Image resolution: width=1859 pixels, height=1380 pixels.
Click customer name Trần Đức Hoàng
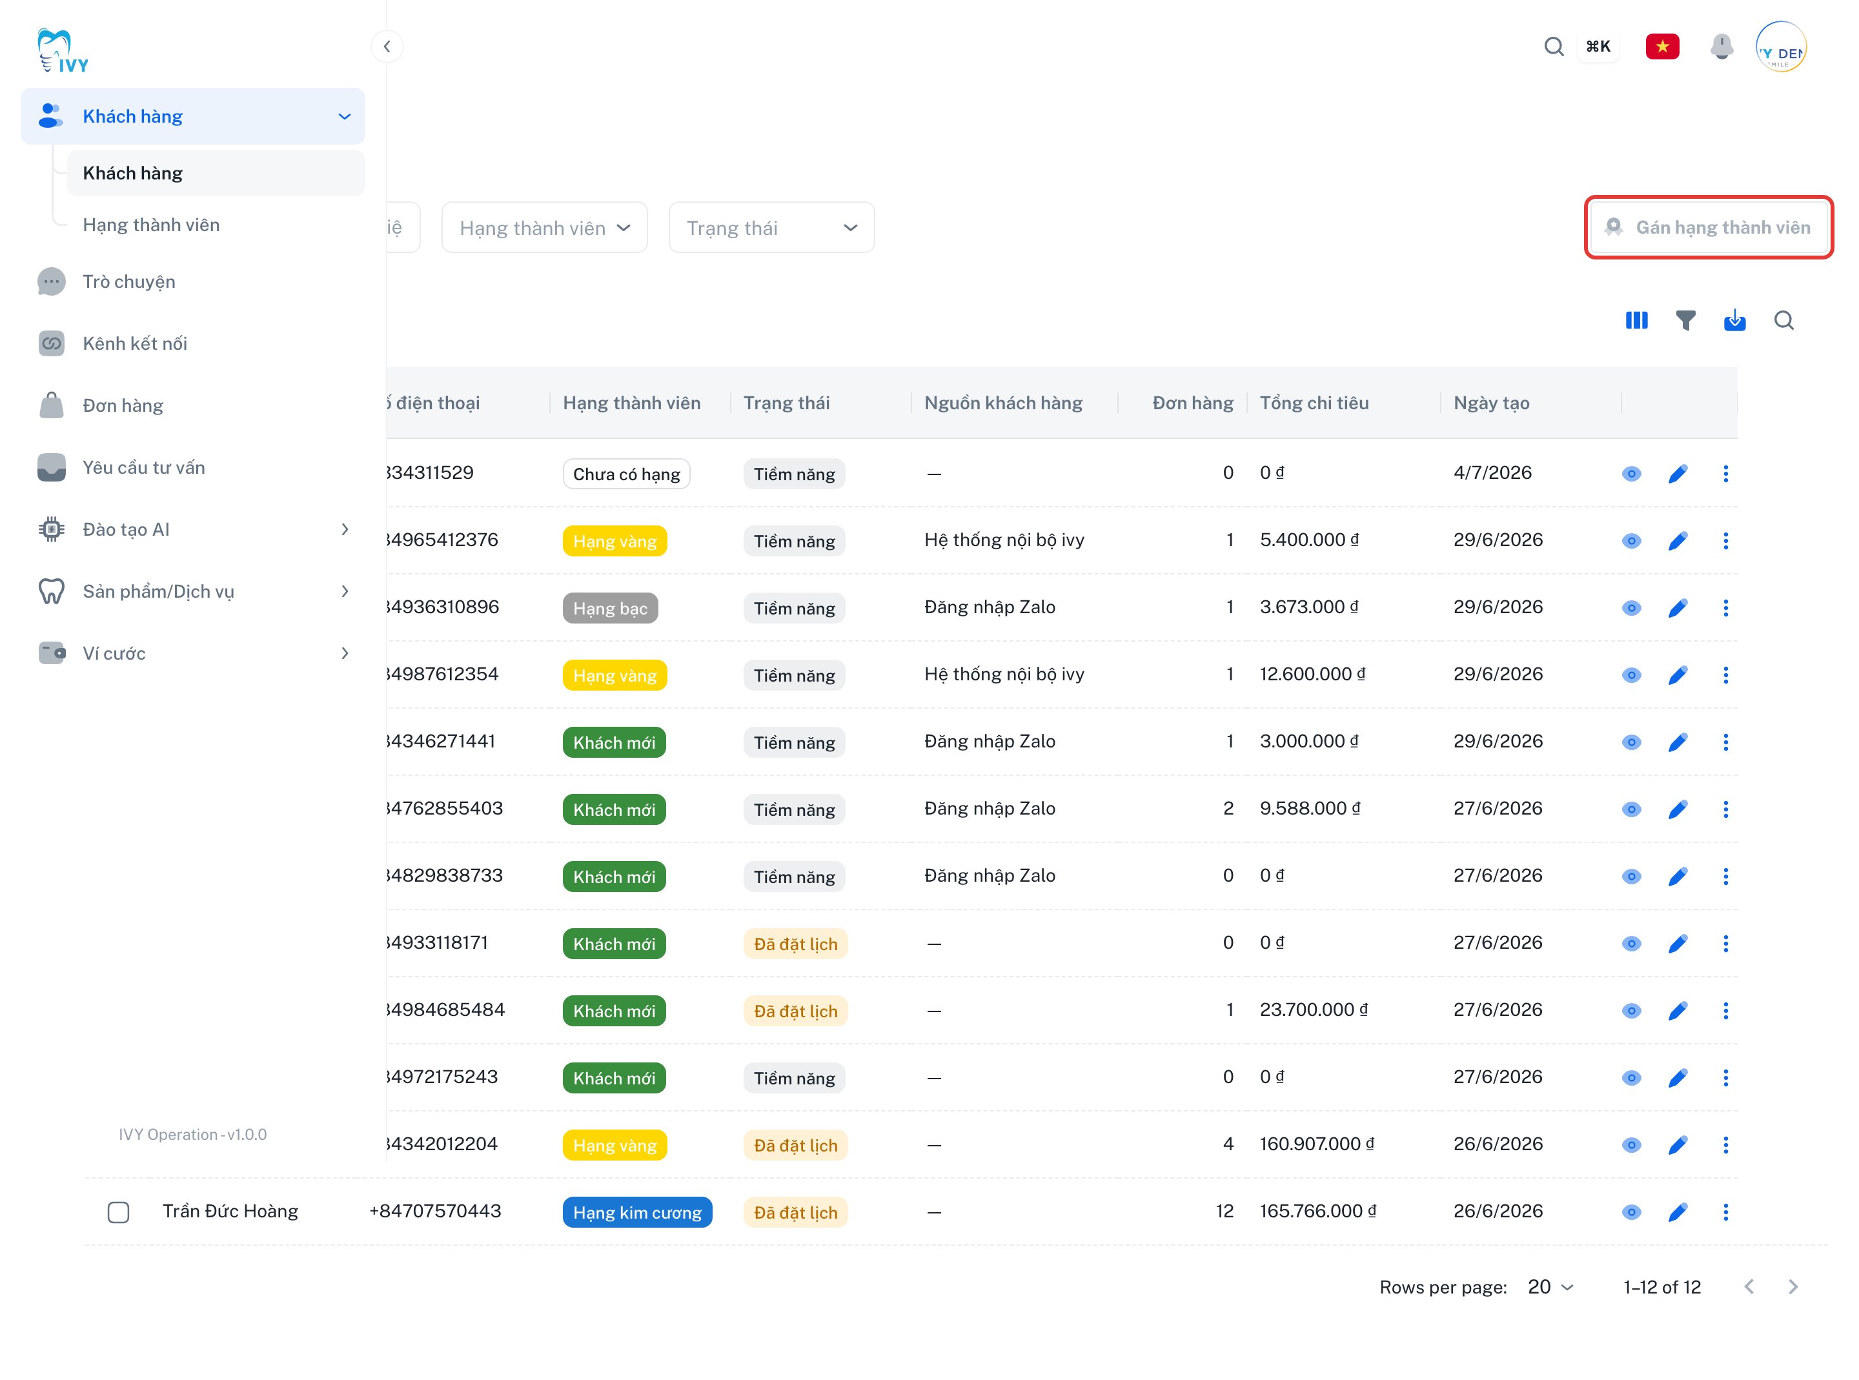pos(230,1212)
